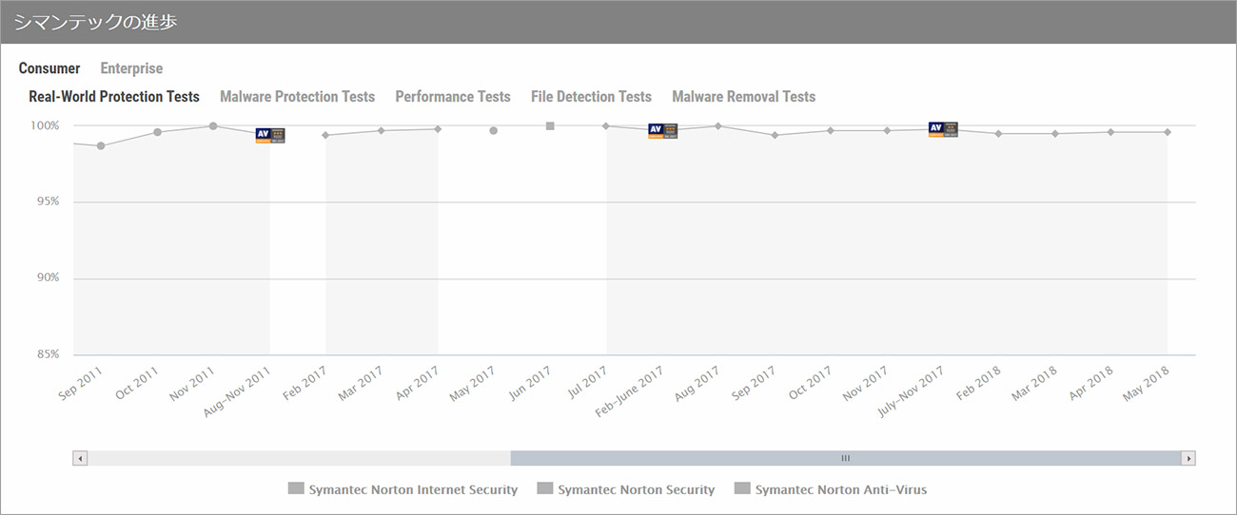The image size is (1237, 515).
Task: Toggle the Symantec Norton Security legend square
Action: [545, 489]
